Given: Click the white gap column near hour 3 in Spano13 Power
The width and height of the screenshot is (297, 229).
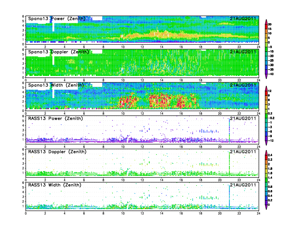Looking at the screenshot, I should coord(53,27).
